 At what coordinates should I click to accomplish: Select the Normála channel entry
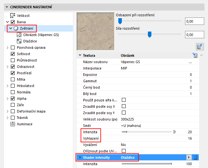click(24, 92)
